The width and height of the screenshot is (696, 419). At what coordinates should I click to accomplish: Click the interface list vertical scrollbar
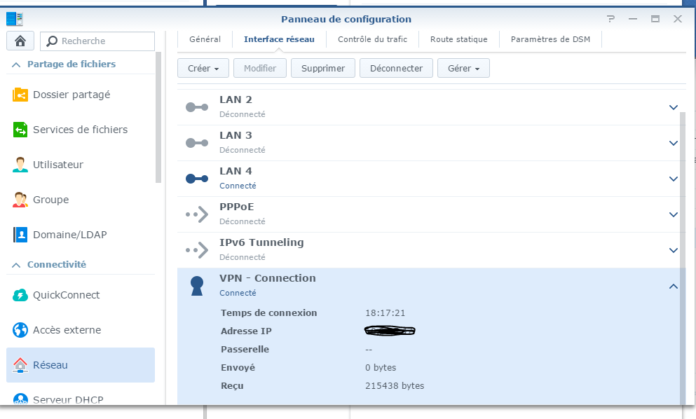[683, 257]
